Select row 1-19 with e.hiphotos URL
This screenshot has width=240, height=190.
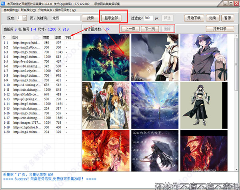coord(42,127)
